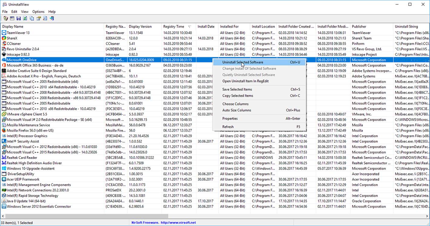Click the Acer UEIP Framework row icon
Viewport: 430px width, 226px height.
(x=4, y=179)
